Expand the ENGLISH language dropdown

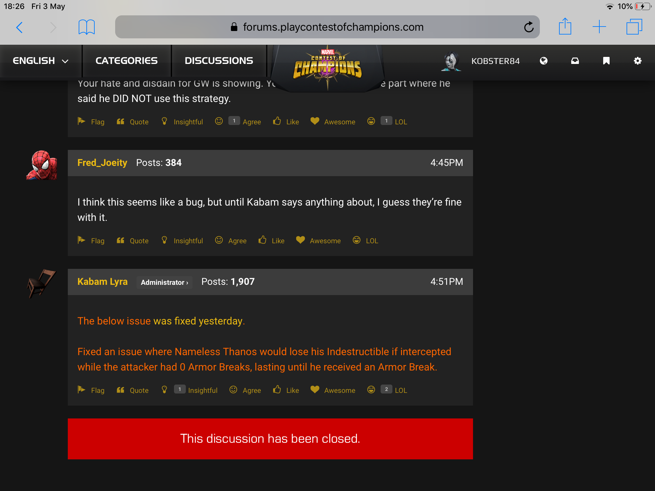[x=41, y=61]
